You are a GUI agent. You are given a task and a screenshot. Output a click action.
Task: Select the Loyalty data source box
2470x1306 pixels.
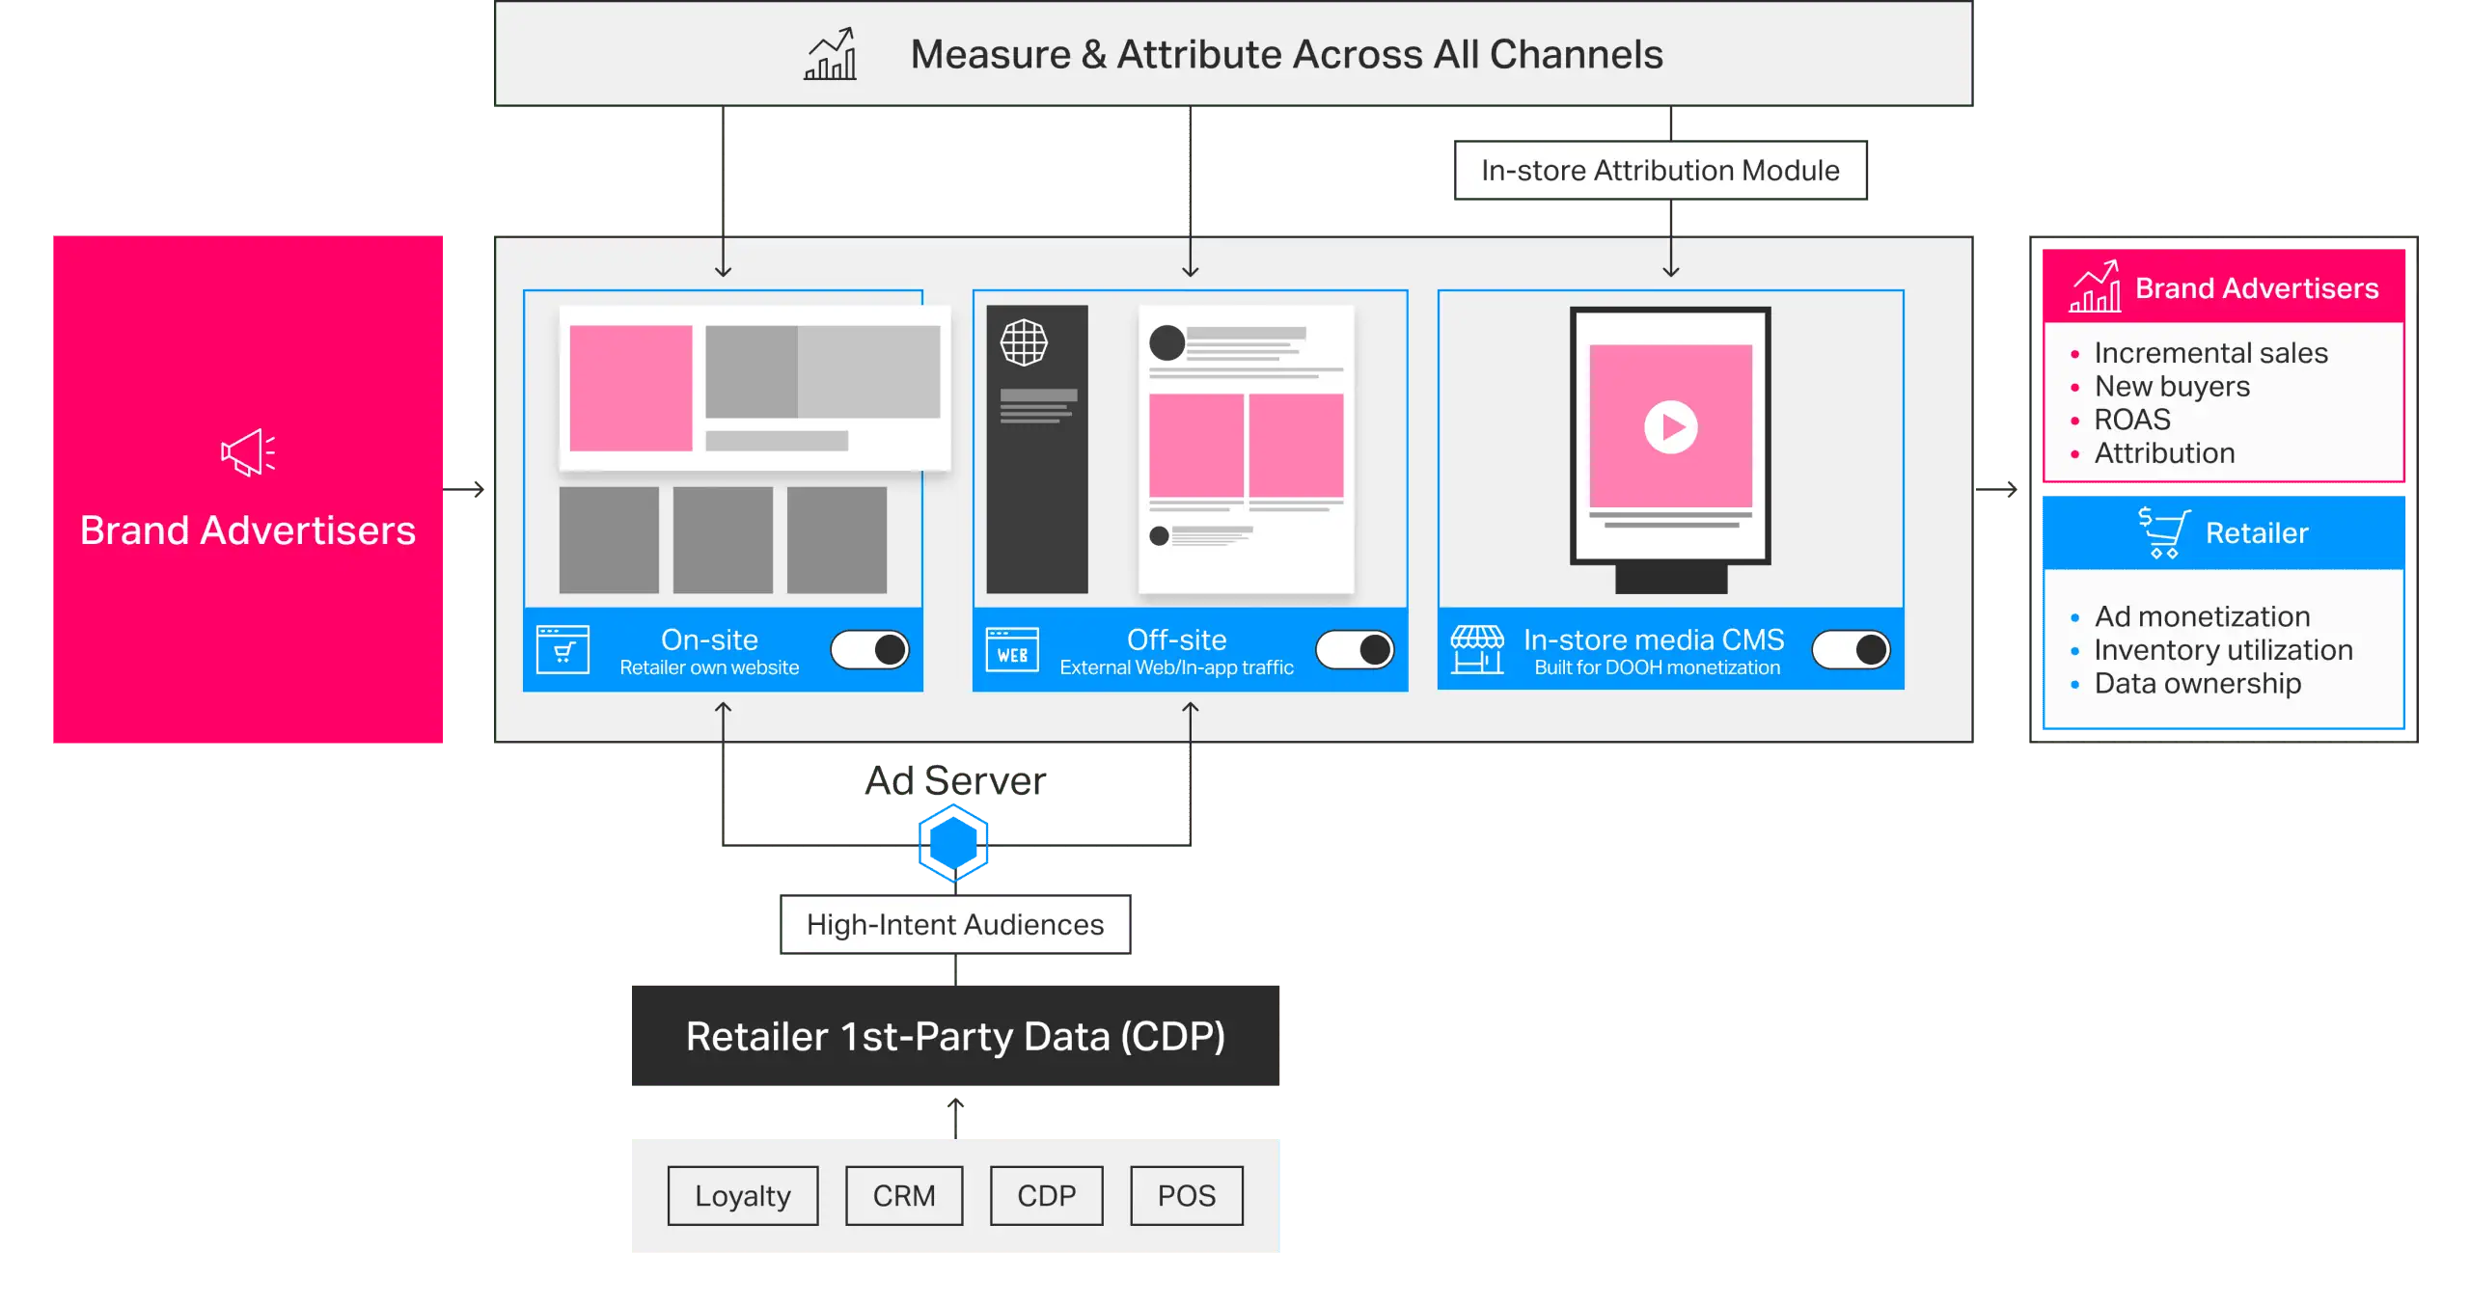click(743, 1196)
